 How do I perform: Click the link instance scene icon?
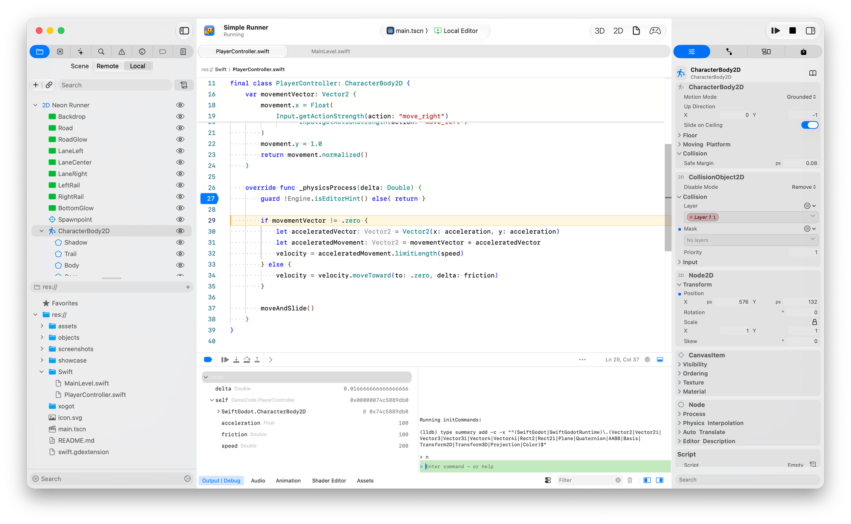[x=49, y=85]
